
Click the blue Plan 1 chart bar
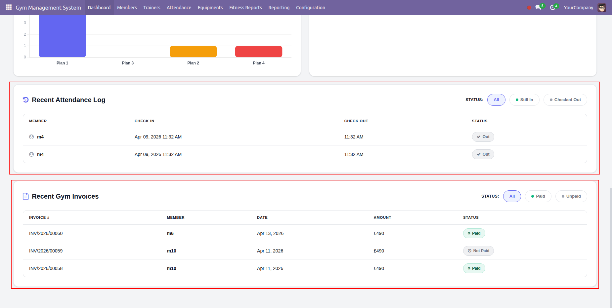tap(62, 36)
